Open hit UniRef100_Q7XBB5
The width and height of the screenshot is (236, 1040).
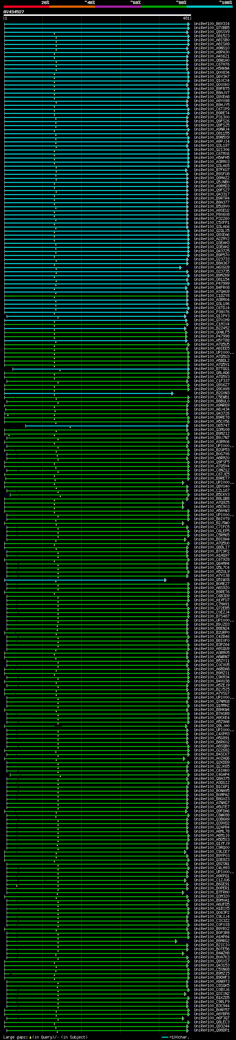point(212,28)
